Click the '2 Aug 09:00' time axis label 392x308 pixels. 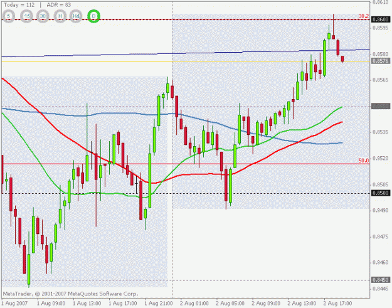[x=266, y=304]
